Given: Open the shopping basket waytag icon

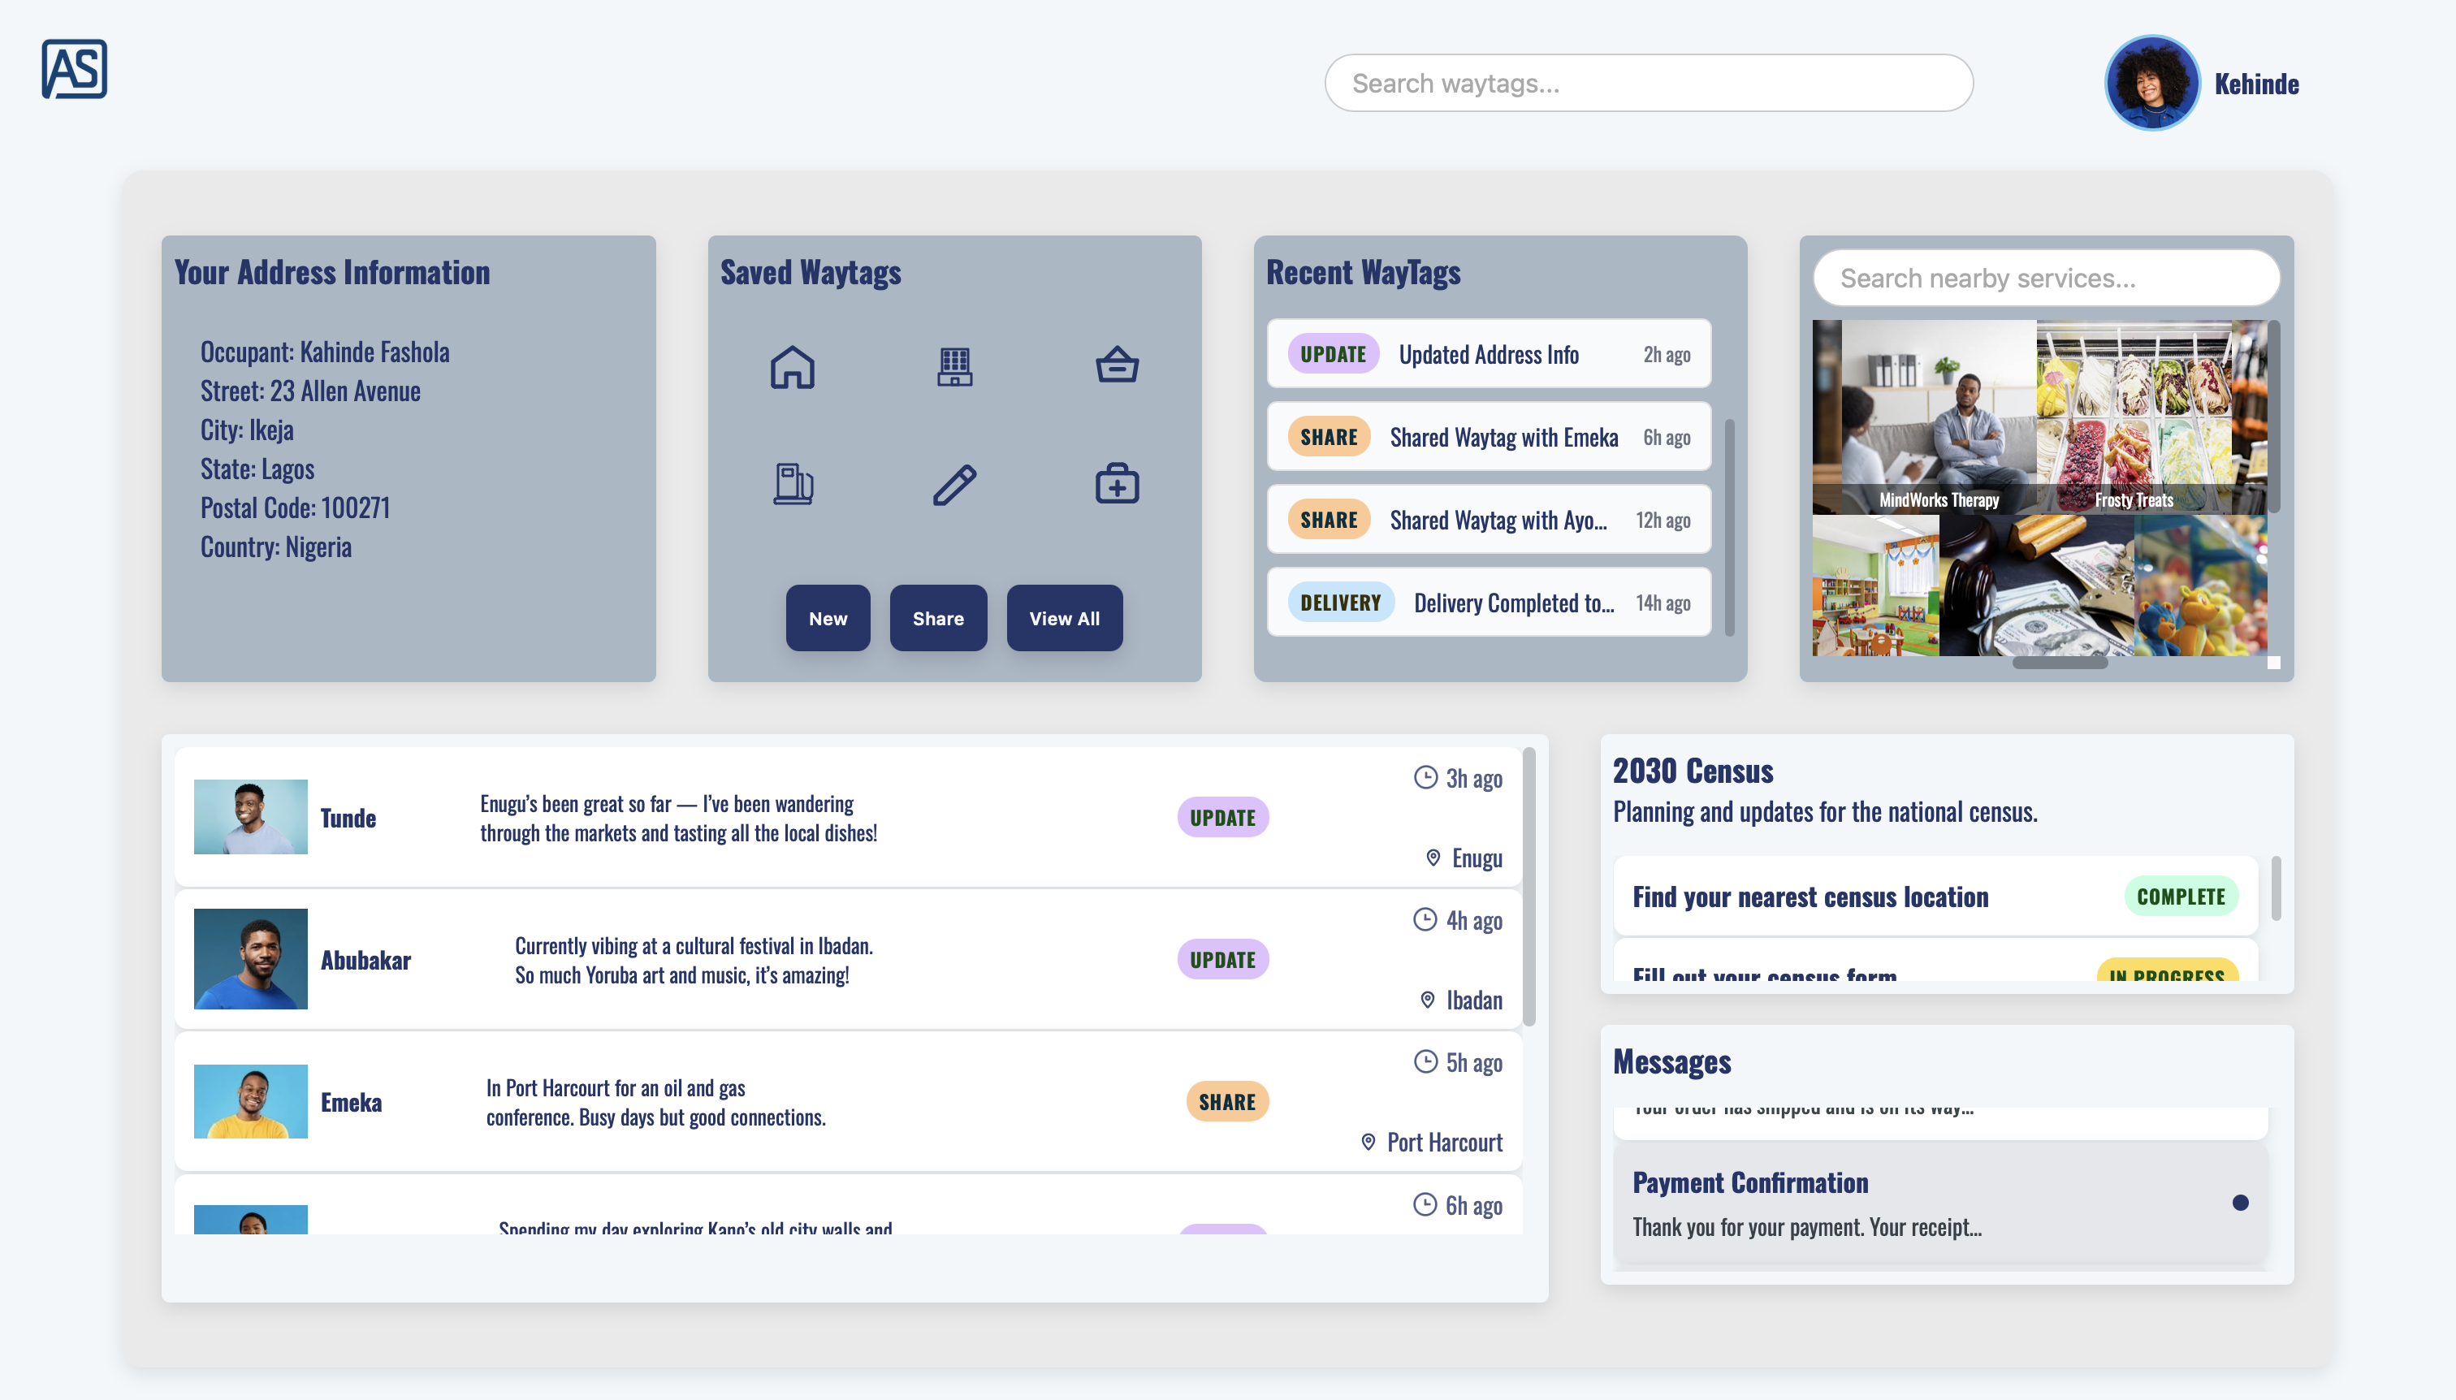Looking at the screenshot, I should (x=1117, y=366).
